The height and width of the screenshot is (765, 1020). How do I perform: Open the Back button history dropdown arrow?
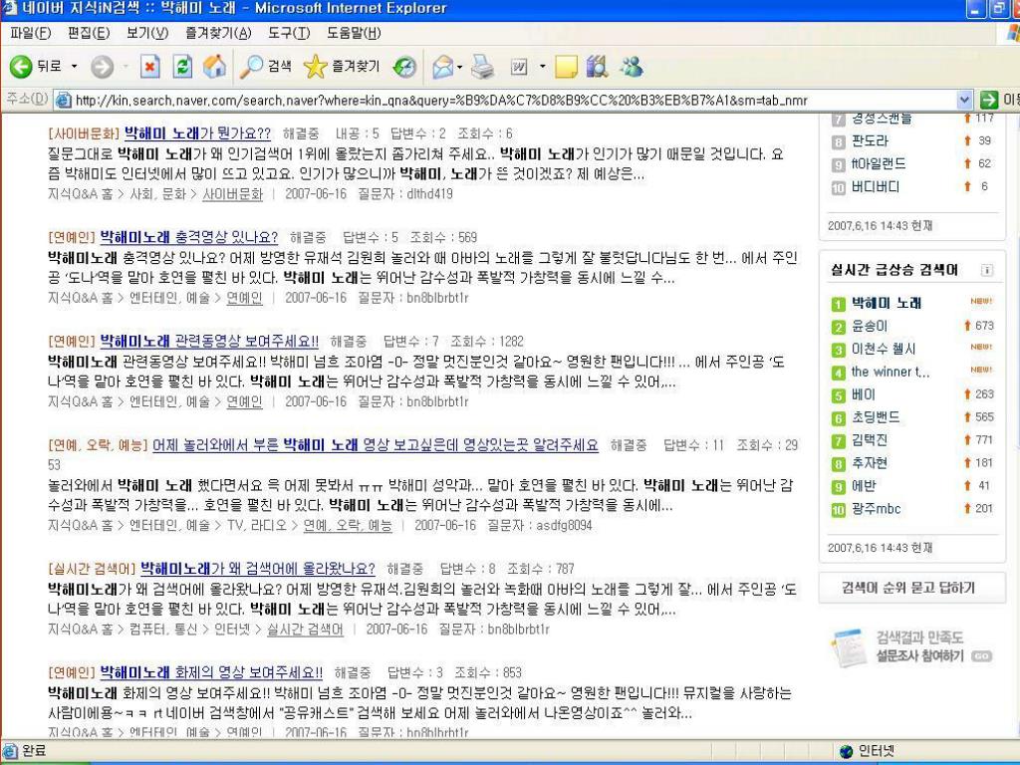pos(74,67)
